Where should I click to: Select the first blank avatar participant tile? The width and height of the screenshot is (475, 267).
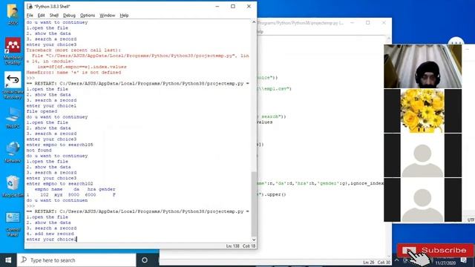422,156
